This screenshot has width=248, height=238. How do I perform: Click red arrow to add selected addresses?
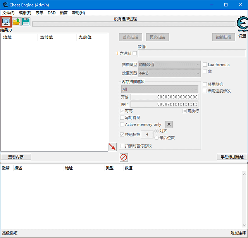point(112,147)
